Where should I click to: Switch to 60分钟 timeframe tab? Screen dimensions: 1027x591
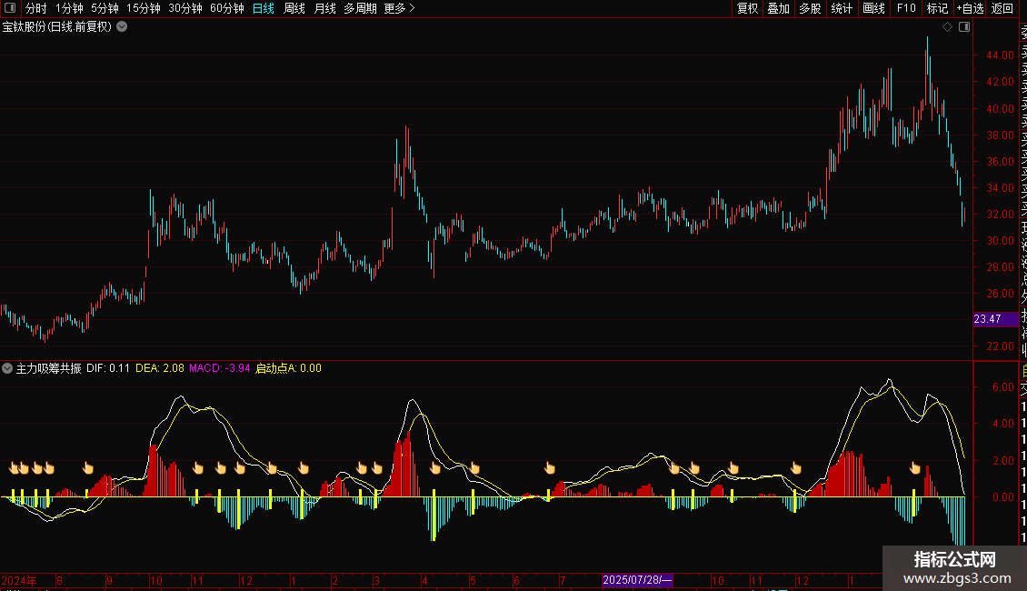click(x=226, y=8)
